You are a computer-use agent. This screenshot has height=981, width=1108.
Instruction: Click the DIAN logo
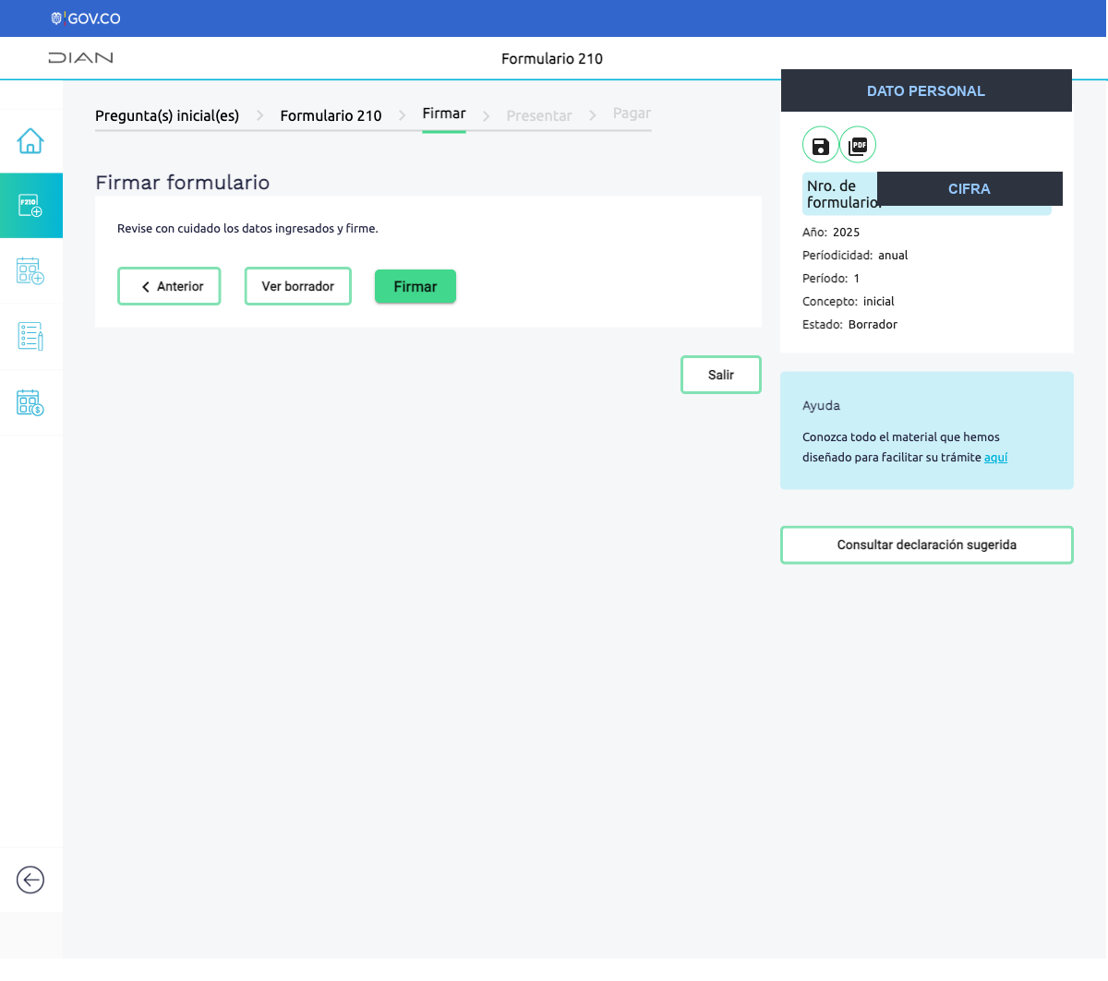(81, 57)
